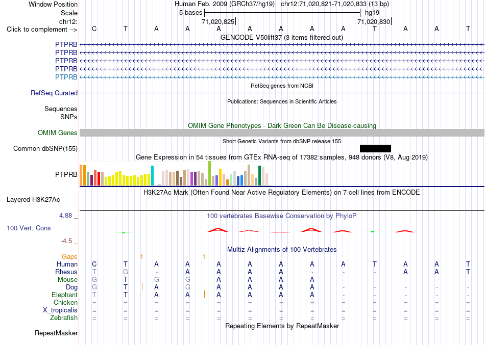Click the black Common dbSNP variant block
The height and width of the screenshot is (345, 485).
[376, 149]
